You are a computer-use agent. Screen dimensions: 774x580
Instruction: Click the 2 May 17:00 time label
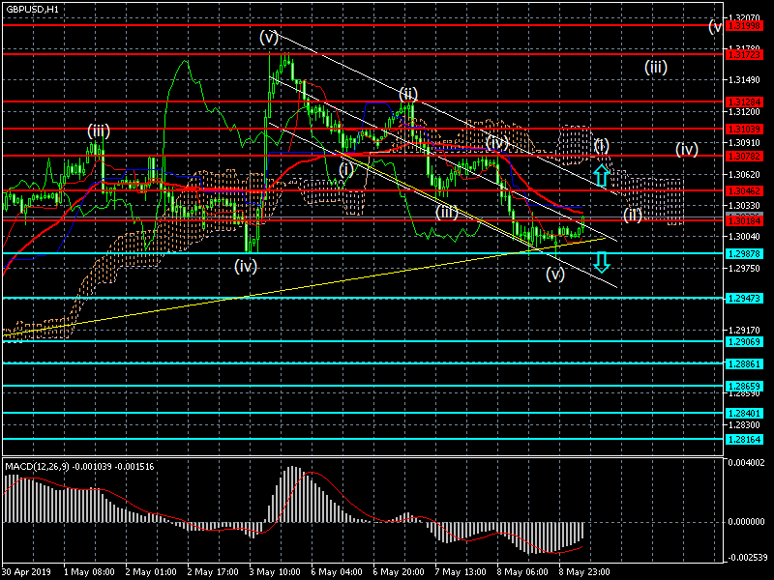click(213, 572)
